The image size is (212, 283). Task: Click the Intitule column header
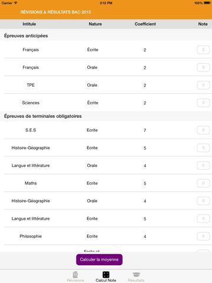[x=29, y=24]
